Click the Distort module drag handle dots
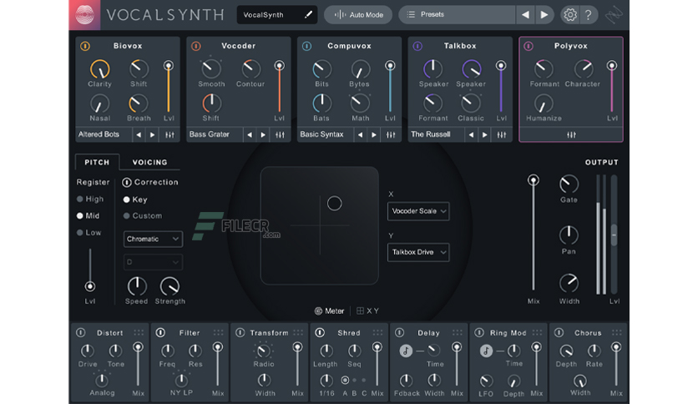This screenshot has height=404, width=698. coord(139,332)
